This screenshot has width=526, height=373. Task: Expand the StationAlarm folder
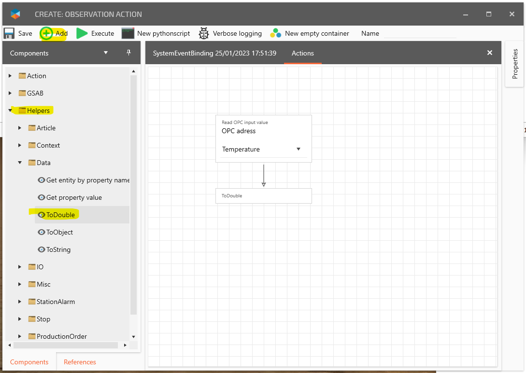pyautogui.click(x=20, y=302)
